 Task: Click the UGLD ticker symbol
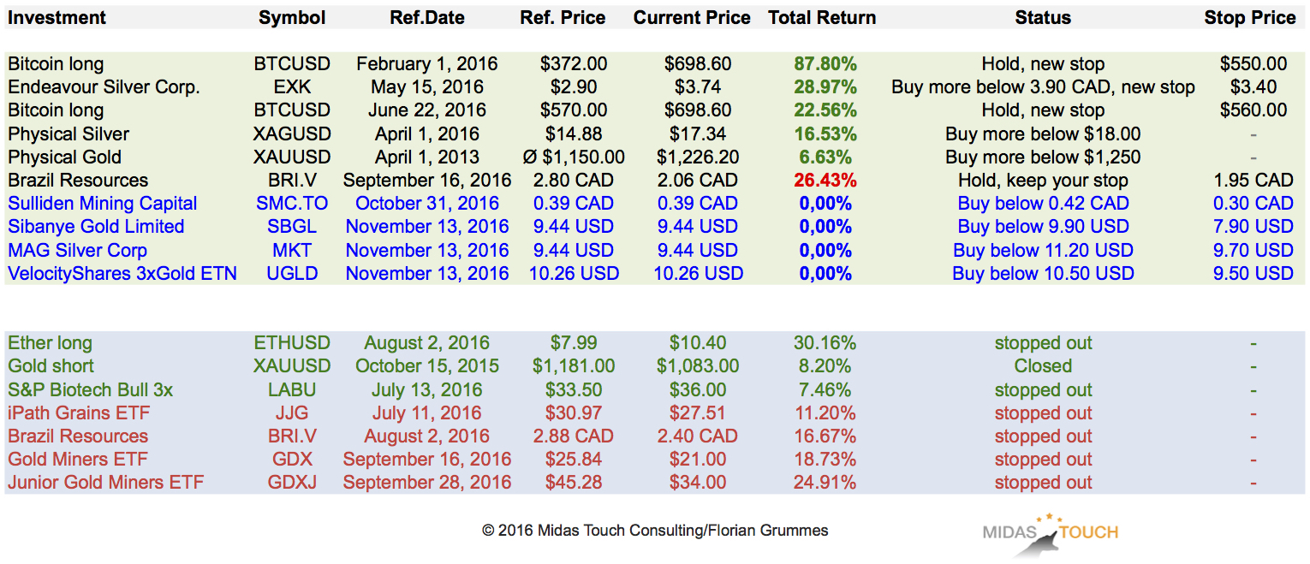pyautogui.click(x=291, y=274)
